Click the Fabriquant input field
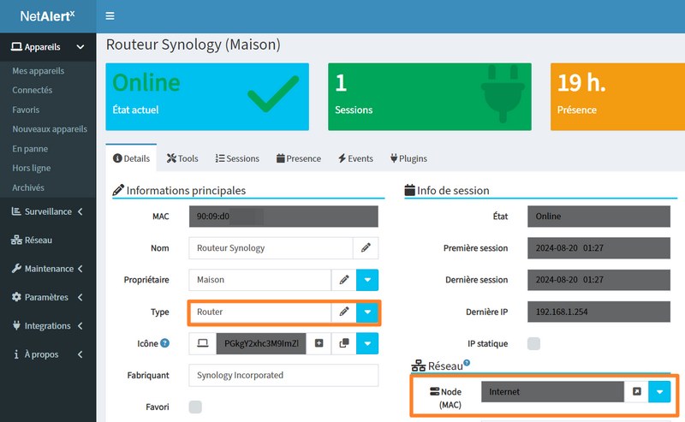 pyautogui.click(x=283, y=375)
